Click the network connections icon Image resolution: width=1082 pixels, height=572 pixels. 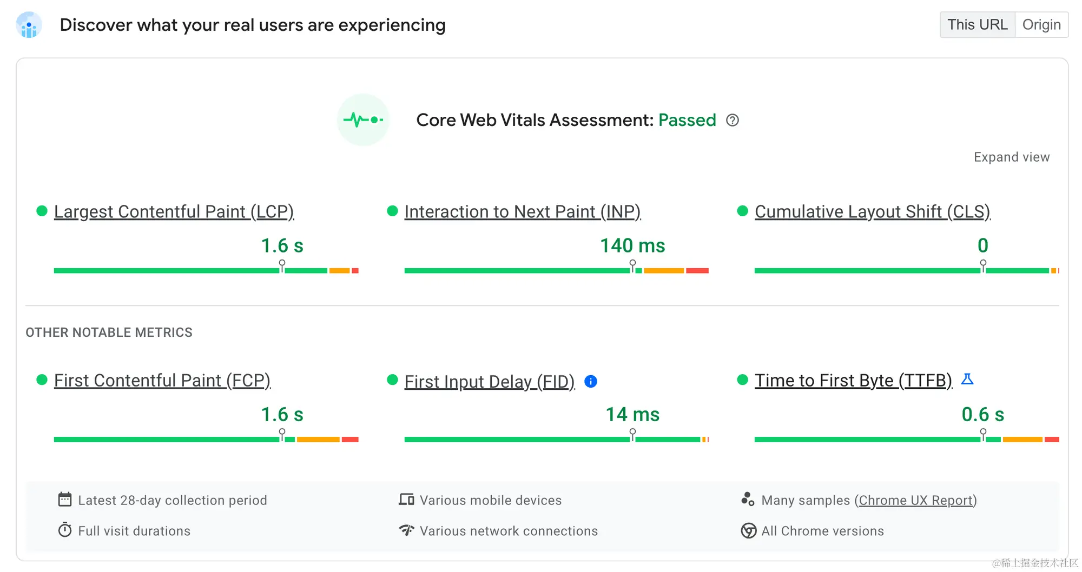(x=406, y=530)
